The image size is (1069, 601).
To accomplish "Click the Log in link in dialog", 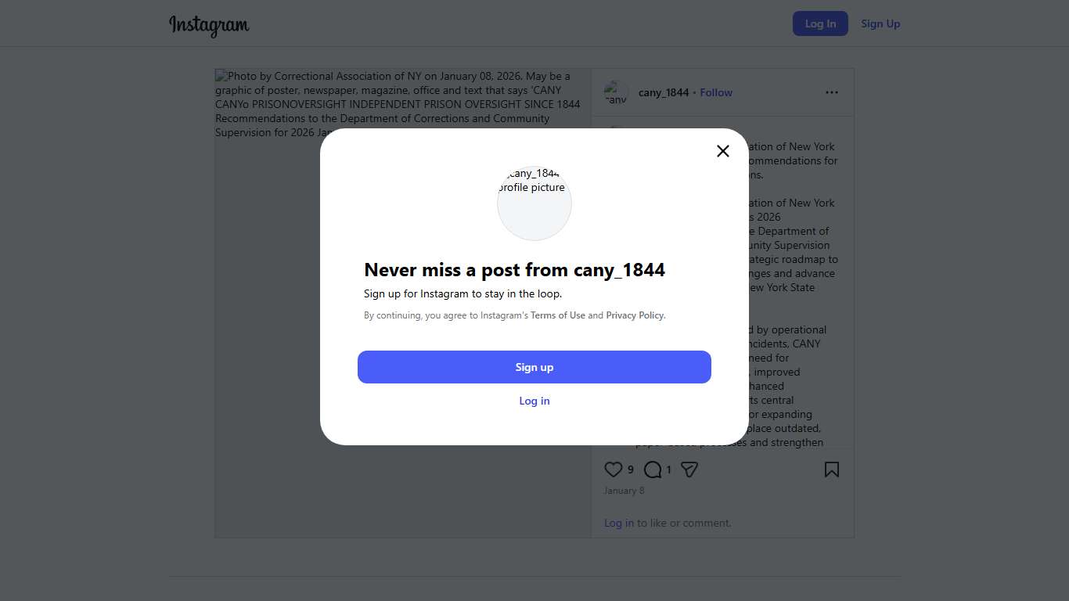I will [534, 401].
